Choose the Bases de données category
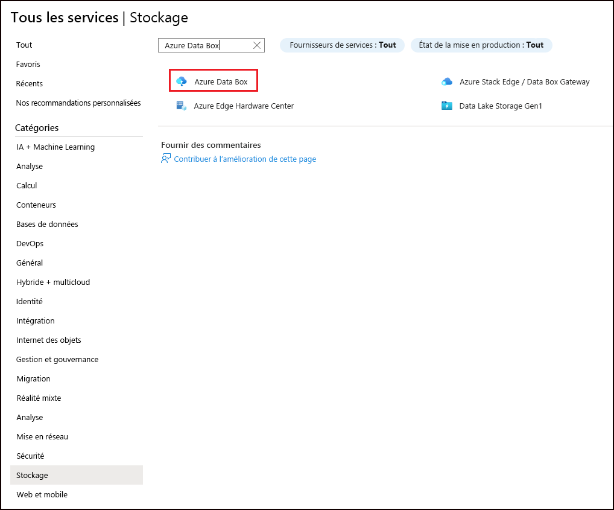614x510 pixels. point(47,224)
